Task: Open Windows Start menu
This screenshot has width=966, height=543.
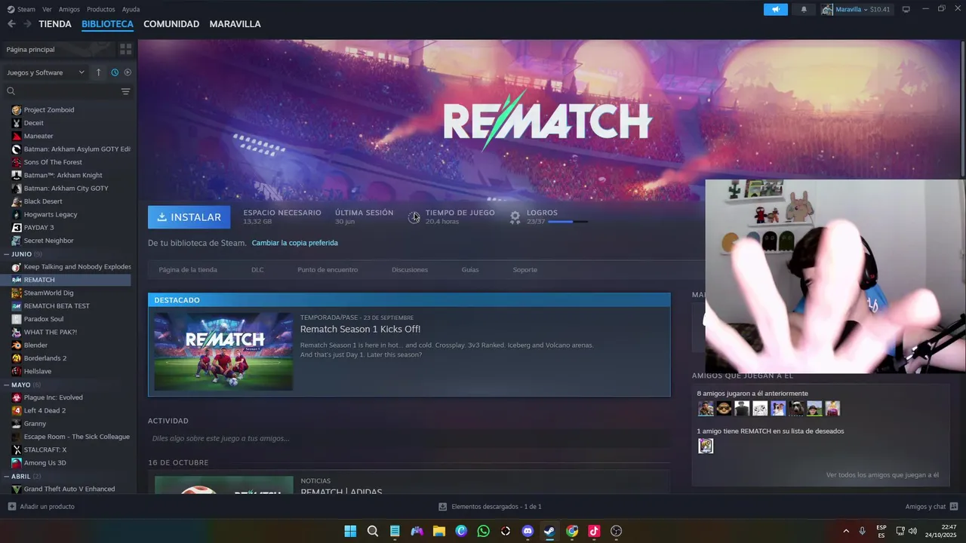Action: tap(350, 531)
